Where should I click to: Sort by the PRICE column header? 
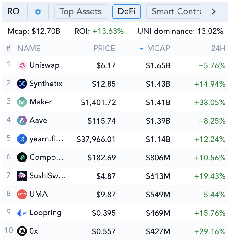pos(104,48)
